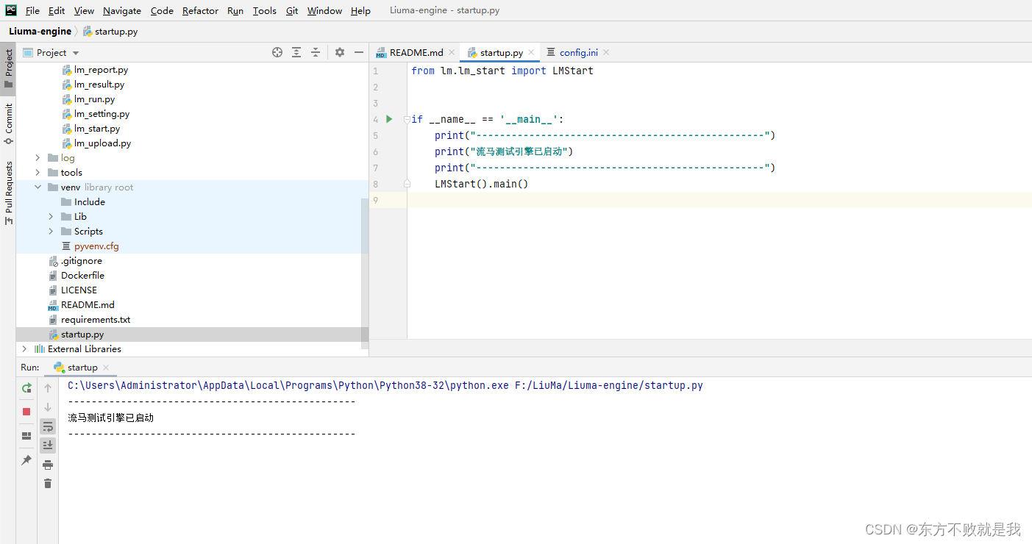
Task: Expand the Lib folder
Action: tap(51, 217)
